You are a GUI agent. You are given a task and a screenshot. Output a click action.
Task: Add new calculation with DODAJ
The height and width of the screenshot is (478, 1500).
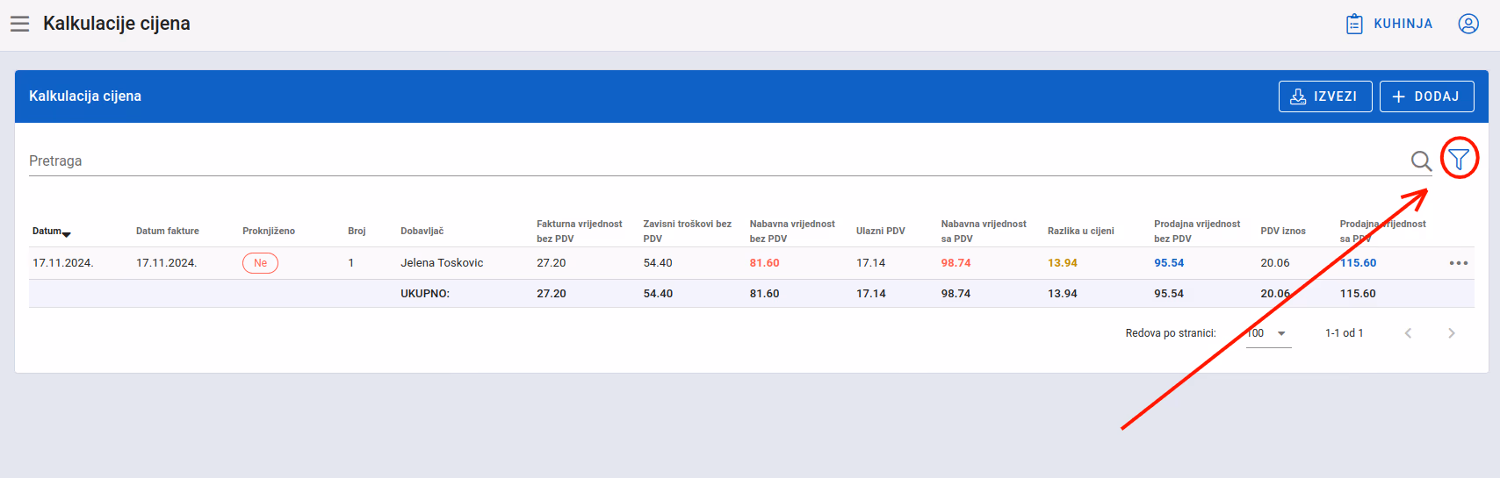[x=1426, y=96]
